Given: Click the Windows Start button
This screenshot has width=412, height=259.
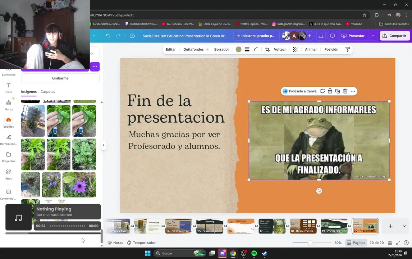Looking at the screenshot, I should [x=148, y=253].
